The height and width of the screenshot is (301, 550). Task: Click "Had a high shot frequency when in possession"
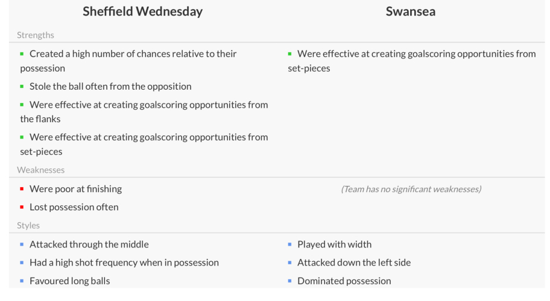point(124,262)
